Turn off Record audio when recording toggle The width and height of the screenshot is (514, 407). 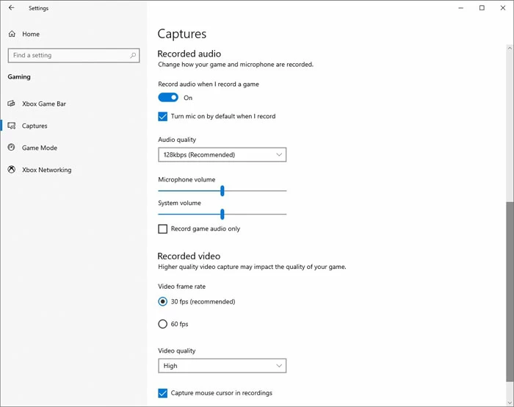pyautogui.click(x=168, y=98)
